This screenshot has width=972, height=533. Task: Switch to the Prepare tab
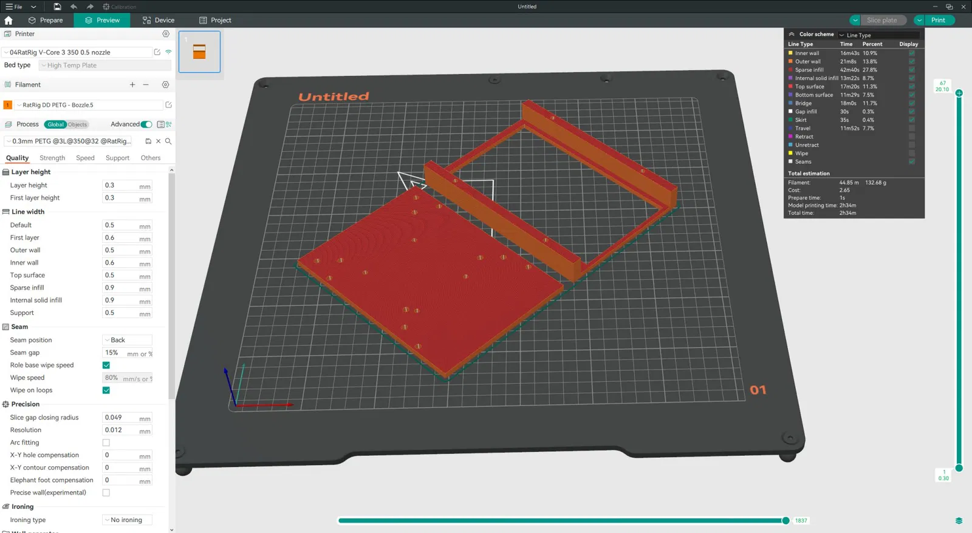[46, 20]
